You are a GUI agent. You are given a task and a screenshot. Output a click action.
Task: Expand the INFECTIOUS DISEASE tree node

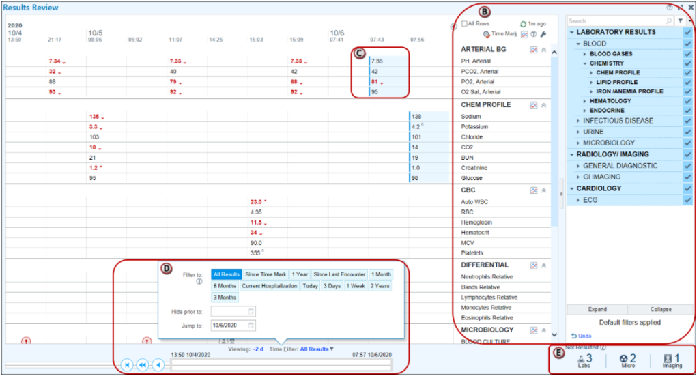[x=577, y=121]
